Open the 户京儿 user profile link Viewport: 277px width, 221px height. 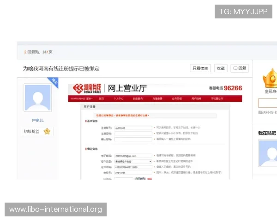38,120
